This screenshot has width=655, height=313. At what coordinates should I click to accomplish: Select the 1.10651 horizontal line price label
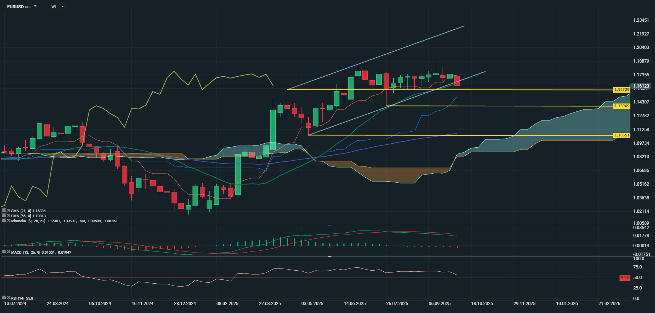point(622,135)
